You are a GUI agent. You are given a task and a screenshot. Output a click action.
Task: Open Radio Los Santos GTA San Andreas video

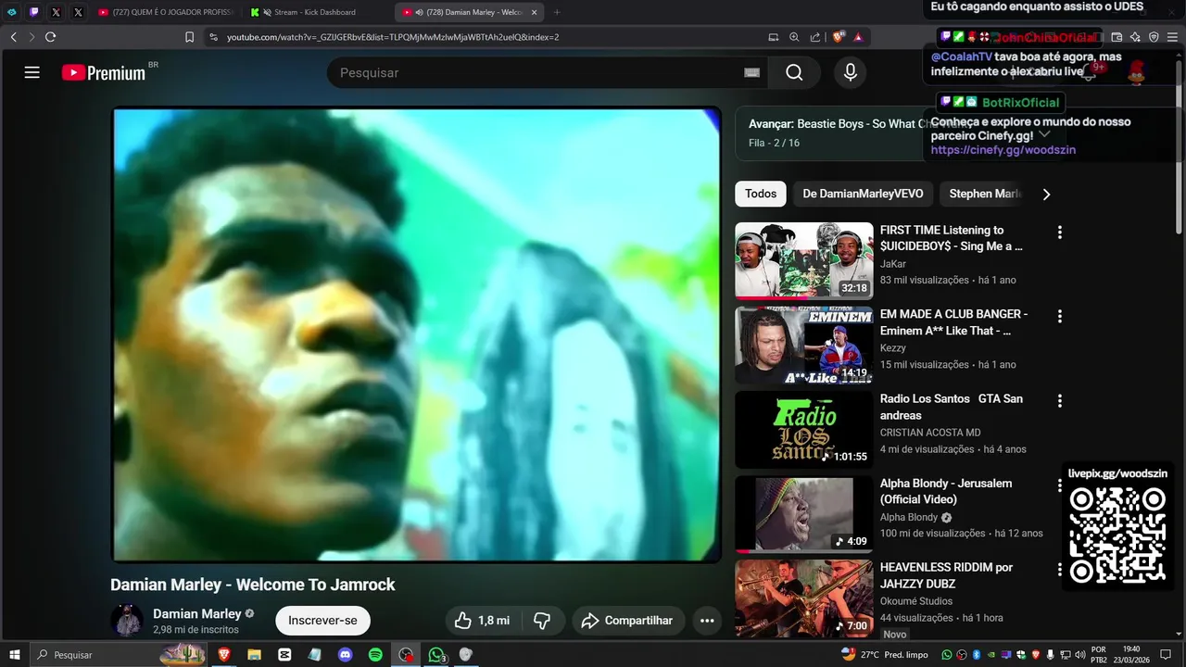tap(952, 407)
